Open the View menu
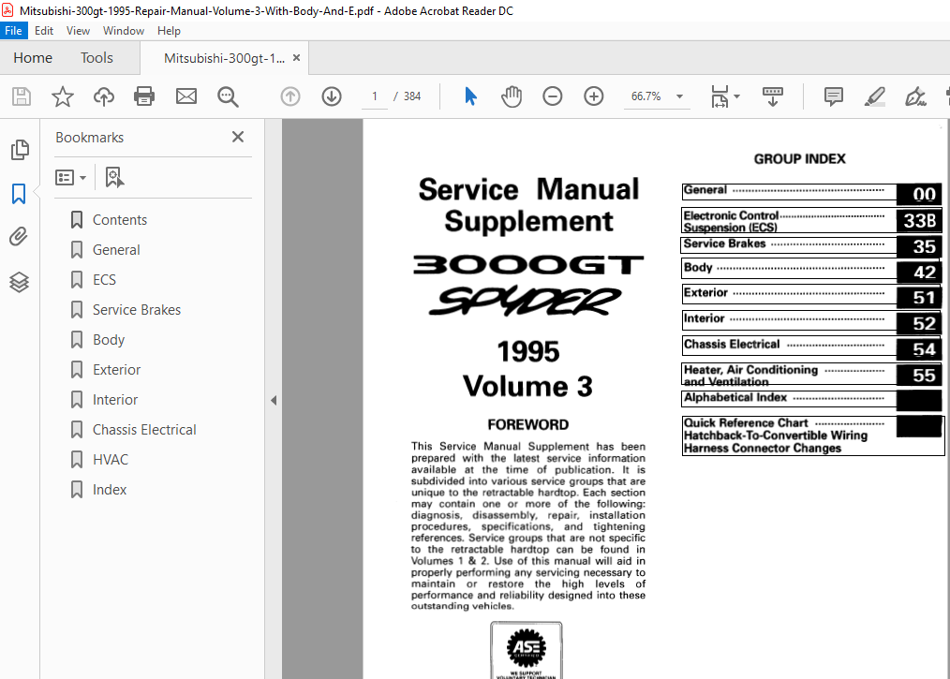The width and height of the screenshot is (950, 679). pos(78,30)
